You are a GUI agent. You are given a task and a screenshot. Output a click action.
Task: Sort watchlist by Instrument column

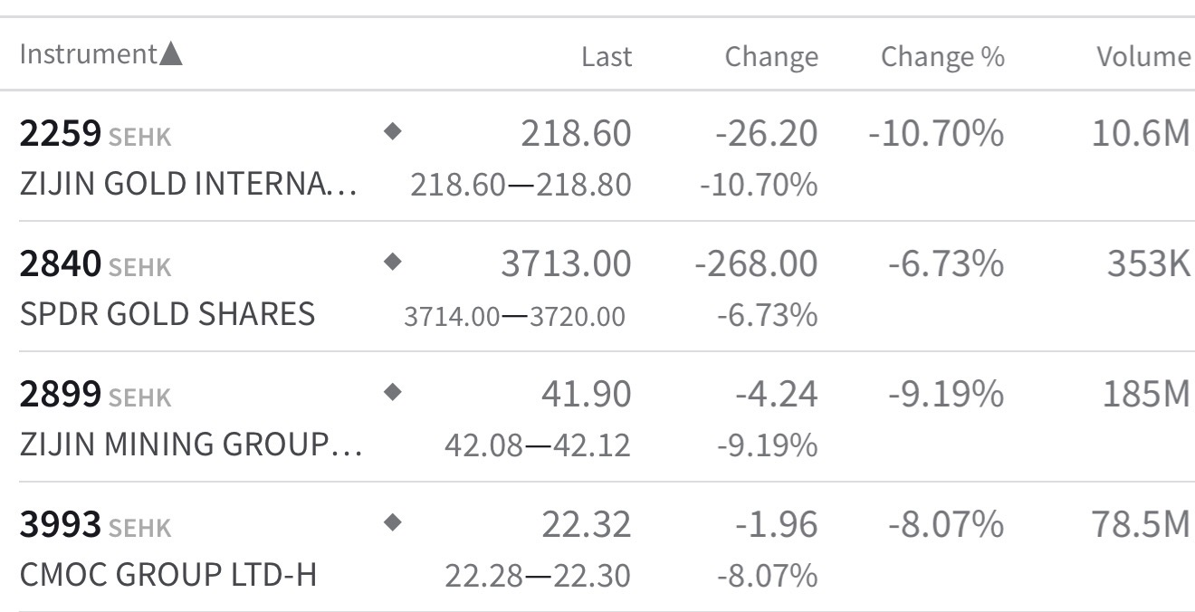(89, 54)
